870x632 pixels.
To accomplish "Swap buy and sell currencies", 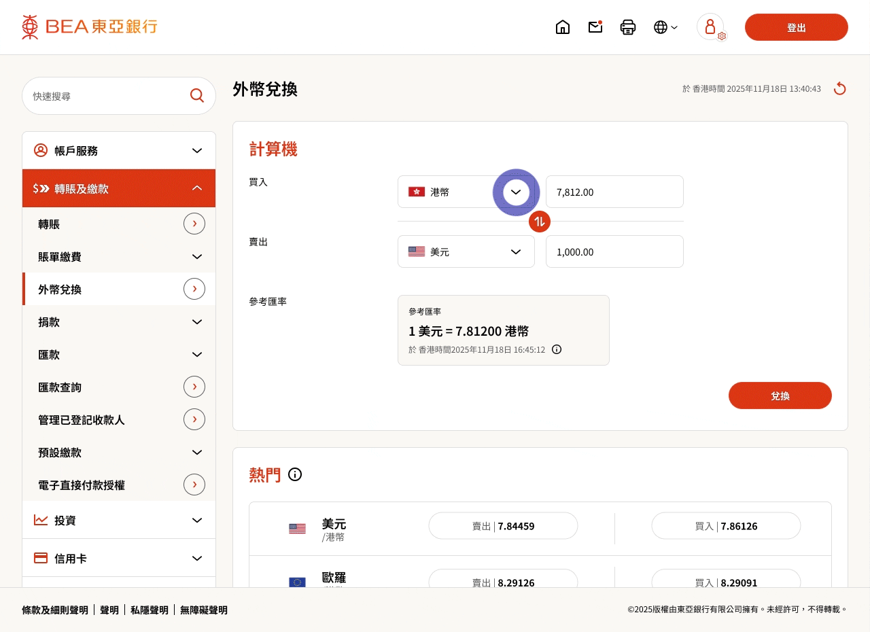I will (x=539, y=222).
